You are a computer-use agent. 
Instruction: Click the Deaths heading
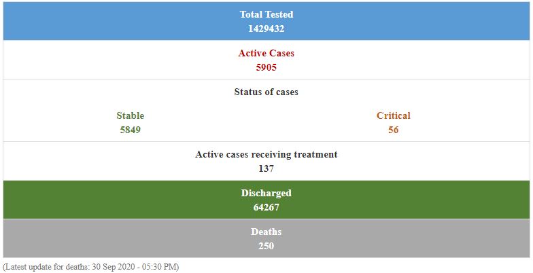pos(266,232)
